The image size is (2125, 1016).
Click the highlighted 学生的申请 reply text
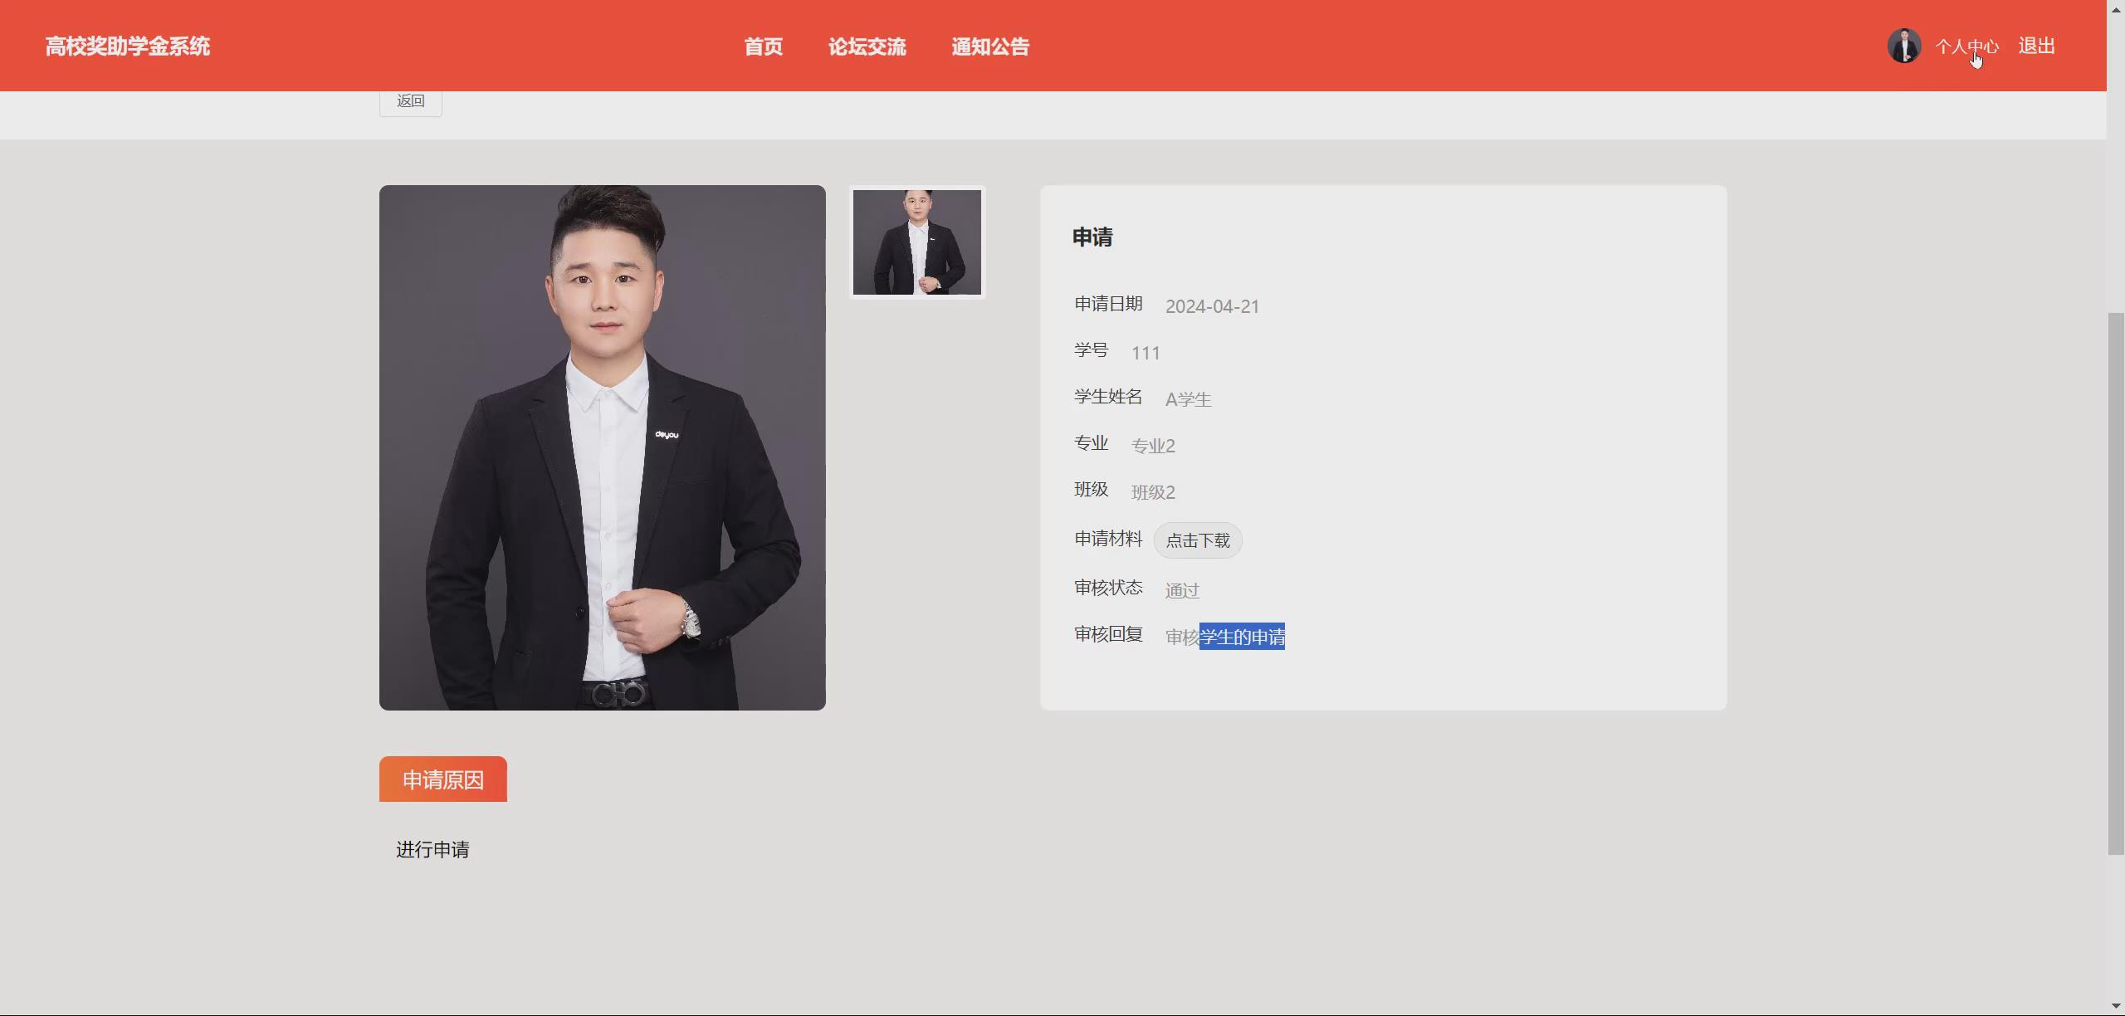(x=1242, y=637)
